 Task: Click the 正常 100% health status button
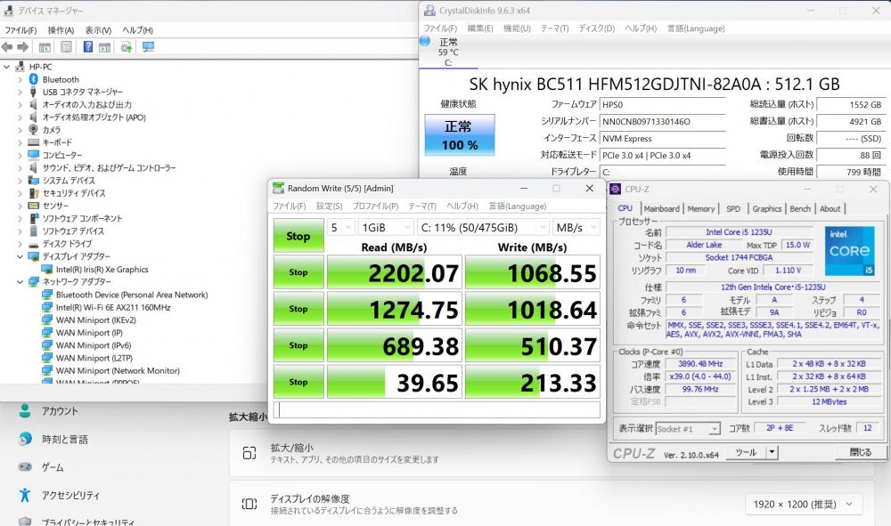point(460,135)
